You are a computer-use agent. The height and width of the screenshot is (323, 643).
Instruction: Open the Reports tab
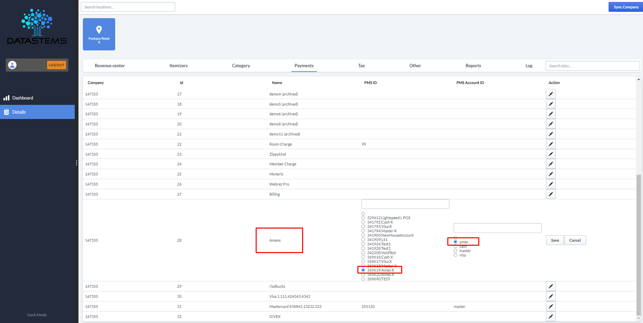[473, 66]
